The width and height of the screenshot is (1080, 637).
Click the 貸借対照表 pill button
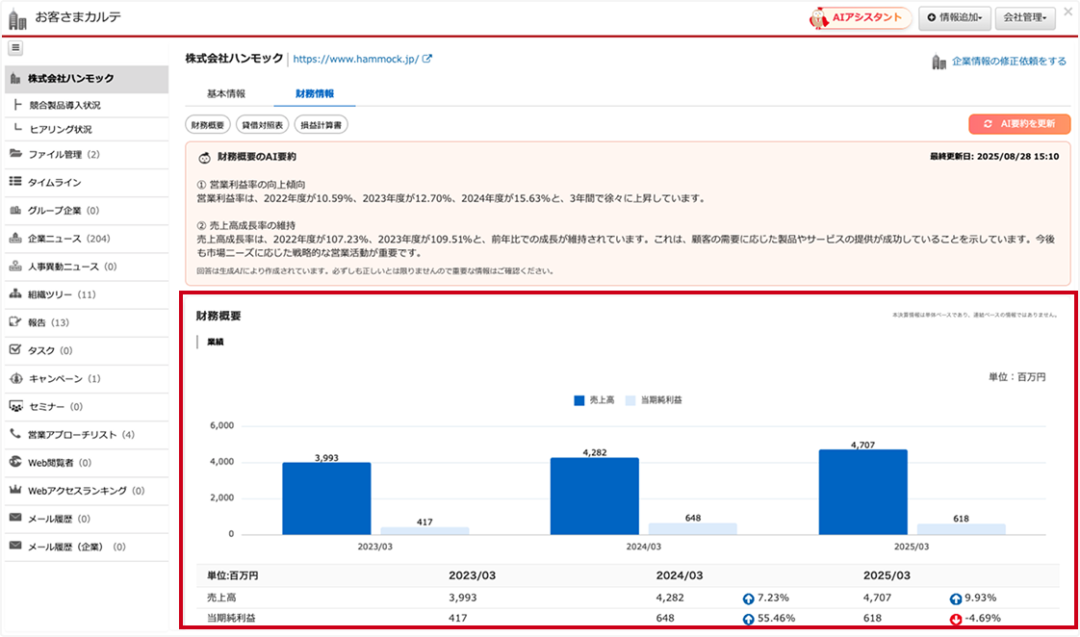[x=263, y=125]
